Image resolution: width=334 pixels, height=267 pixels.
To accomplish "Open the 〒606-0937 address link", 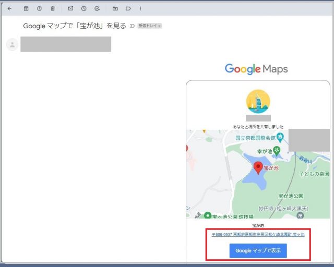I will coord(258,235).
